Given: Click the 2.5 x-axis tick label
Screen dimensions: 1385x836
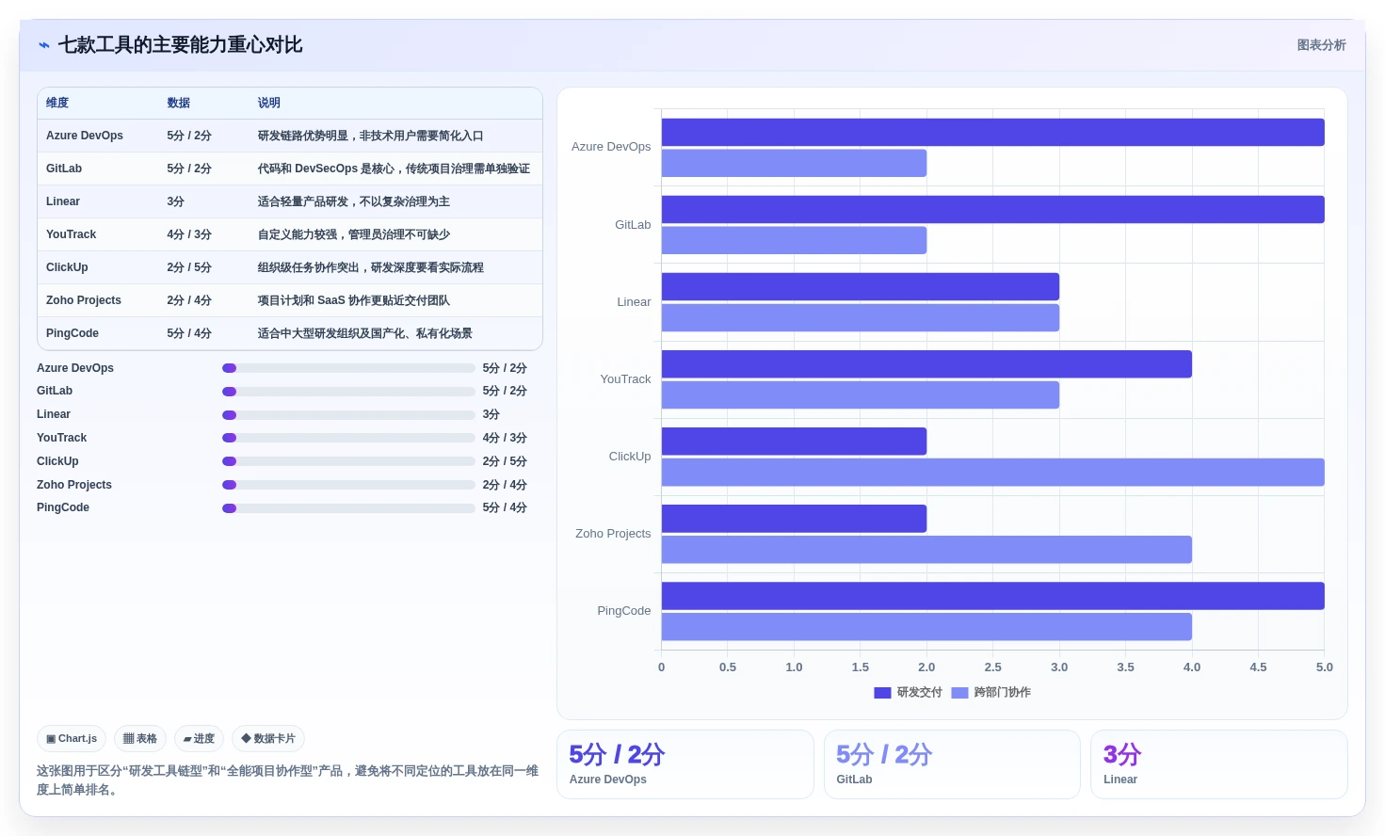Looking at the screenshot, I should pyautogui.click(x=992, y=667).
